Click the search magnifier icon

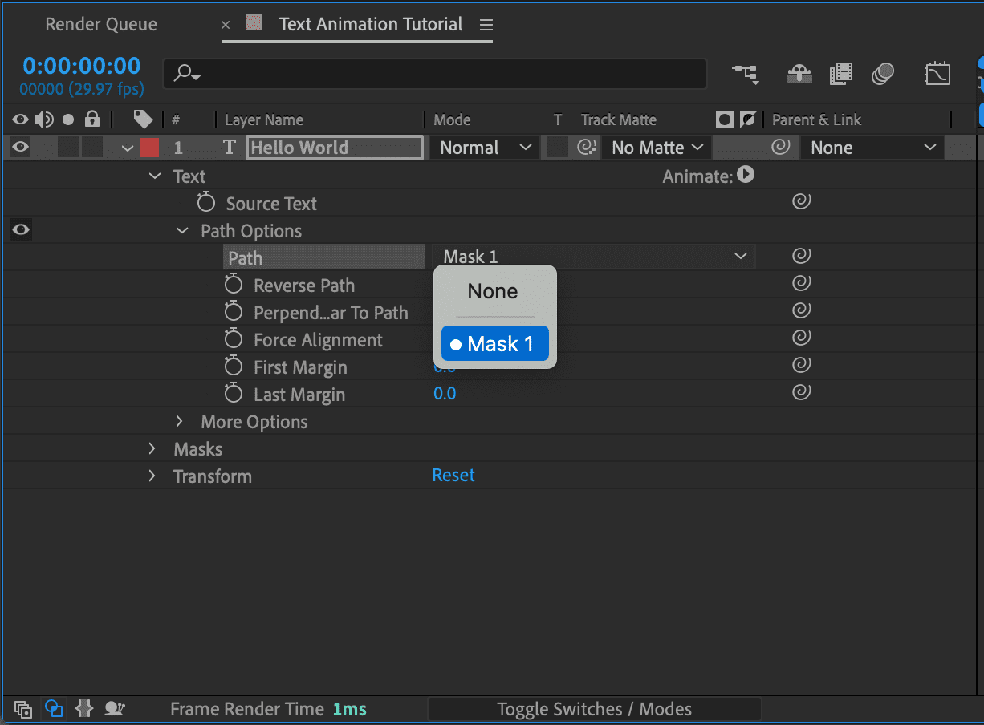click(186, 74)
